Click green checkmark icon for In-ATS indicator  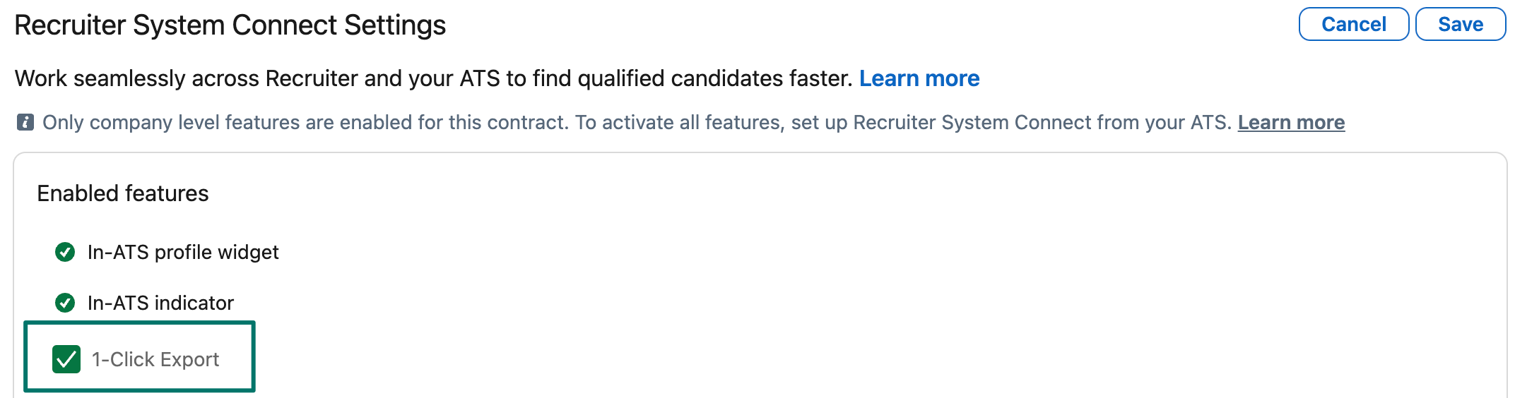65,303
